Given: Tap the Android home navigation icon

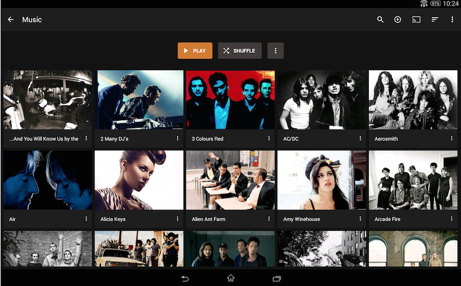Looking at the screenshot, I should [x=231, y=278].
